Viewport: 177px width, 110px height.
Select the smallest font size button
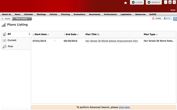tap(165, 2)
